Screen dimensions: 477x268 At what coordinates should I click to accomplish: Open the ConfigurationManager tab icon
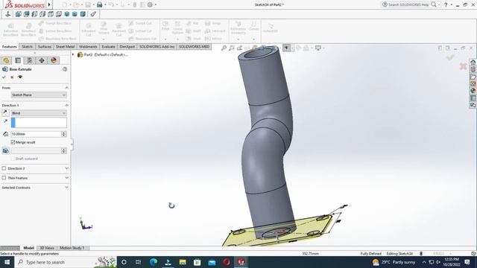[x=30, y=60]
